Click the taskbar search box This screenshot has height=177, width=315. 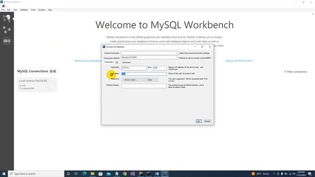(36, 174)
